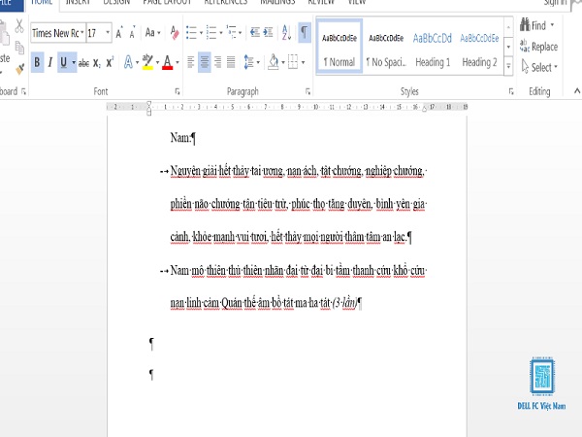Viewport: 582px width, 437px height.
Task: Apply the Normal style
Action: [339, 47]
